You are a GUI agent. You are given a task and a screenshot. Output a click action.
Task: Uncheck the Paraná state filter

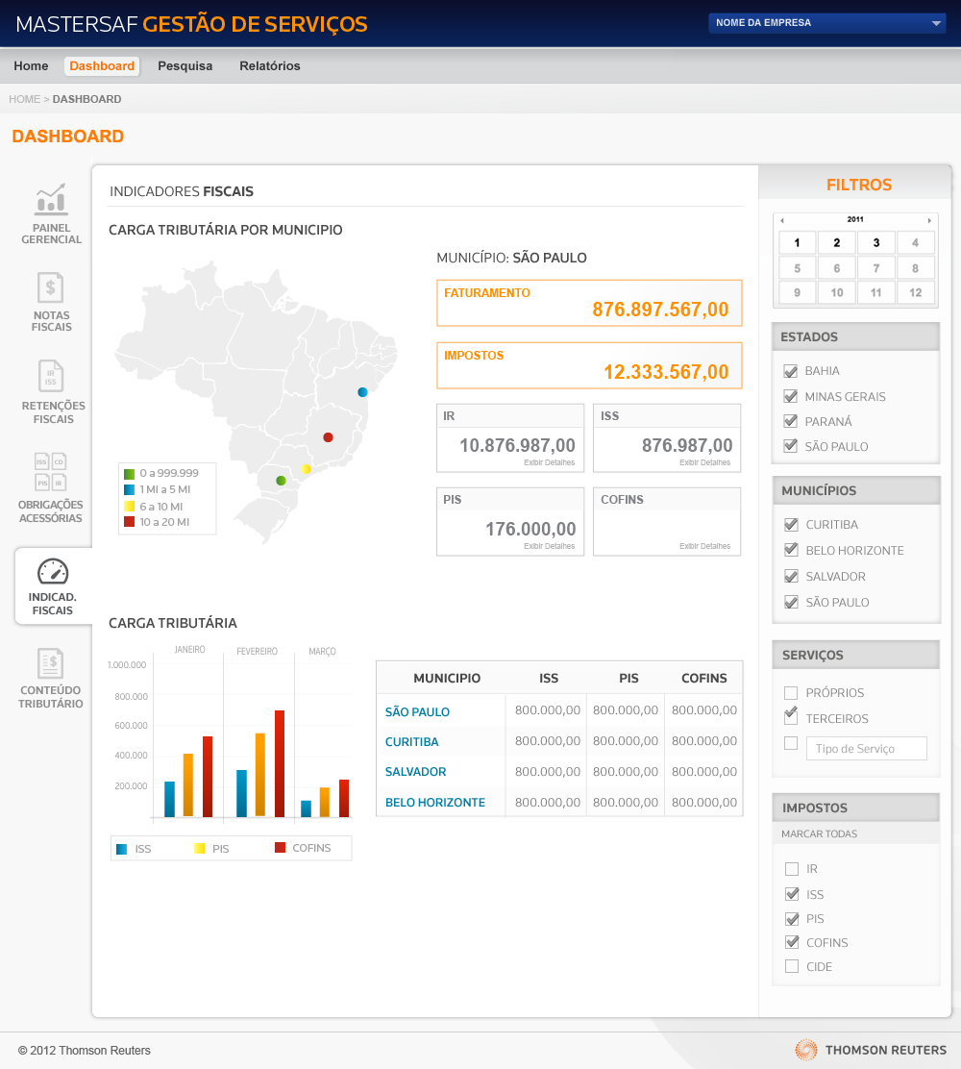point(791,421)
